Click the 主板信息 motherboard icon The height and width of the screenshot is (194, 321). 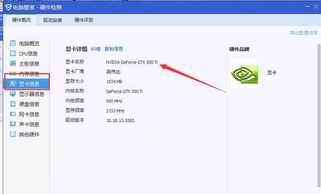tap(13, 63)
